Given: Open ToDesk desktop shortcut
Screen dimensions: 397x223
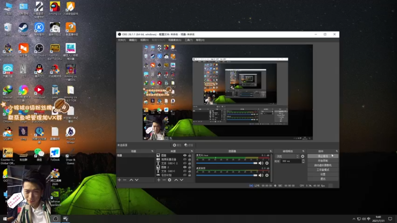Looking at the screenshot, I should (x=55, y=154).
